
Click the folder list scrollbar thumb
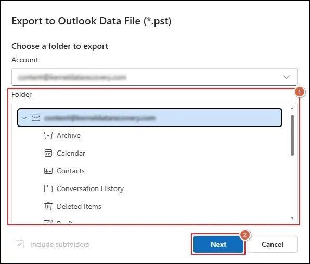[x=292, y=135]
